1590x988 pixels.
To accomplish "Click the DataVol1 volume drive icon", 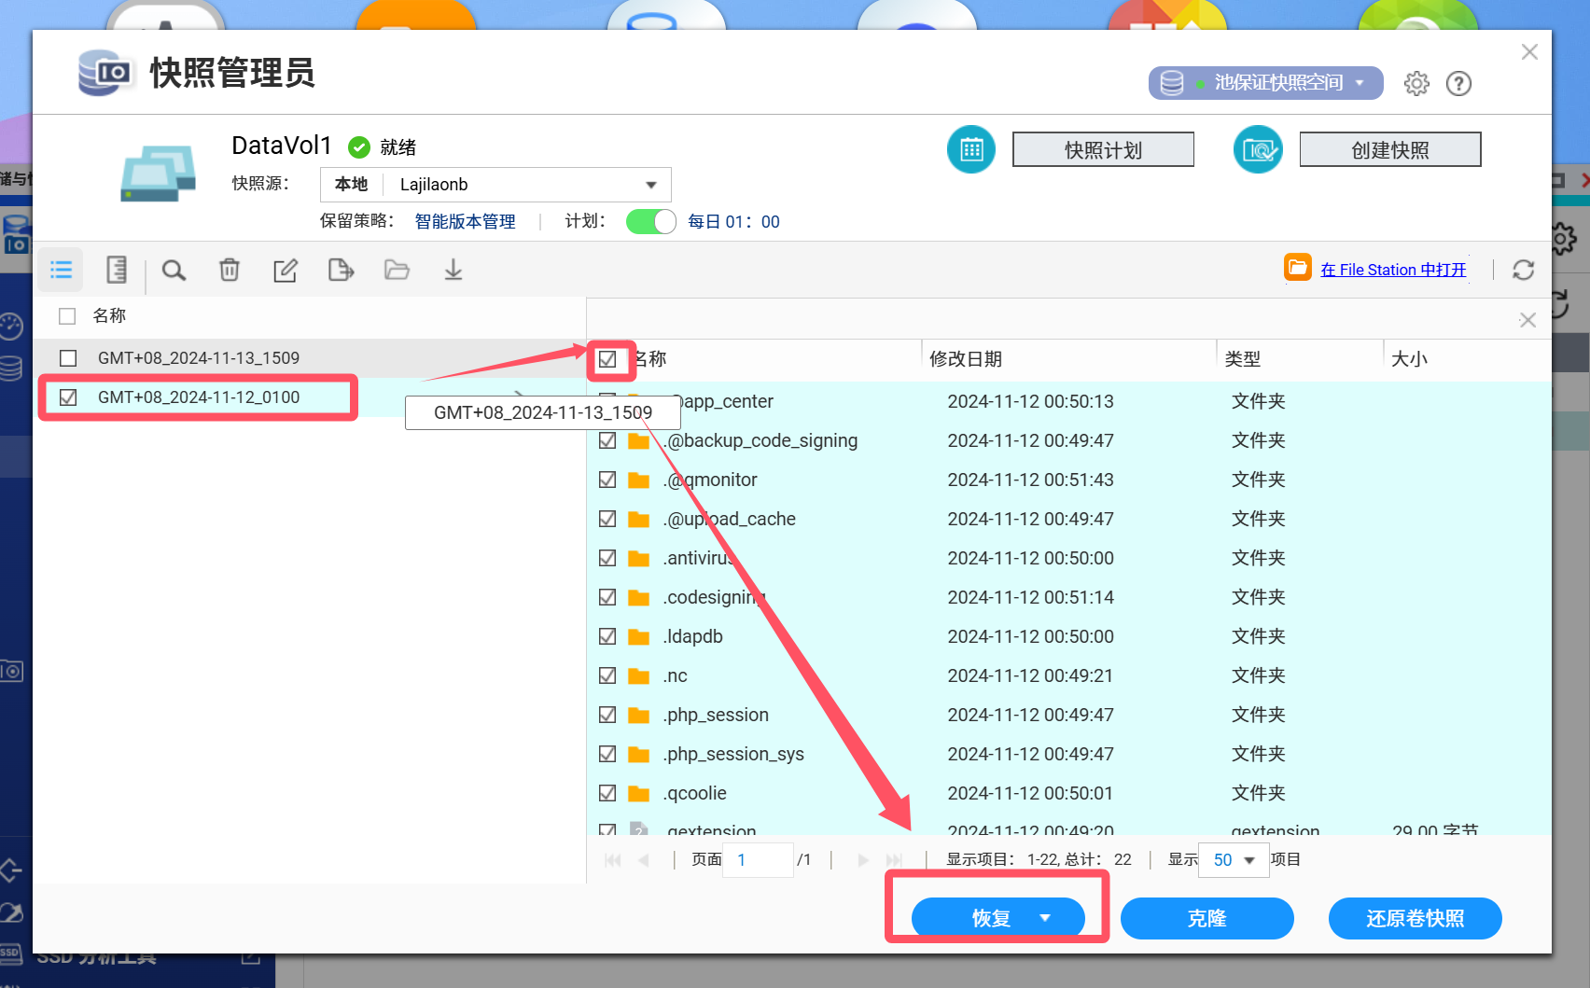I will click(159, 174).
